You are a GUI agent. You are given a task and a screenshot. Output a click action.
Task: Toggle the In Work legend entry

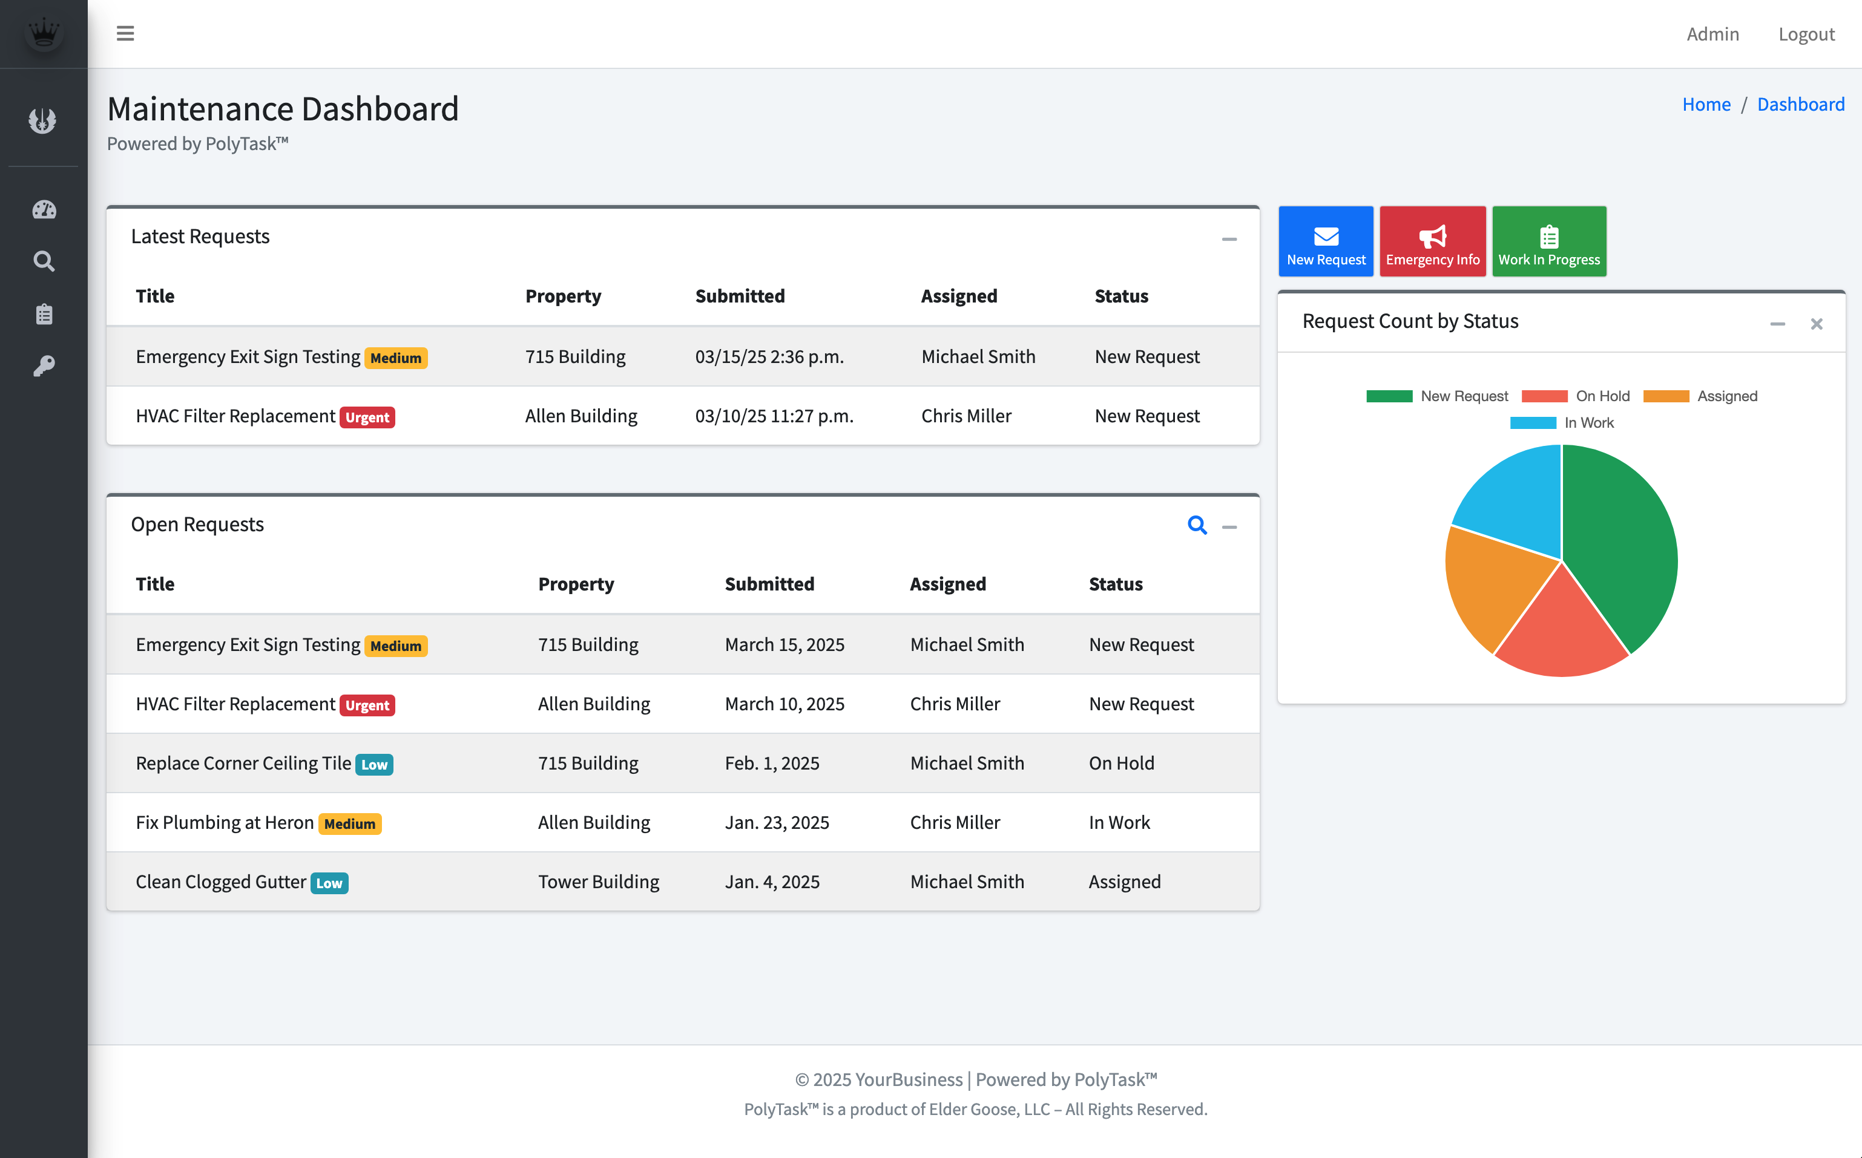1563,422
